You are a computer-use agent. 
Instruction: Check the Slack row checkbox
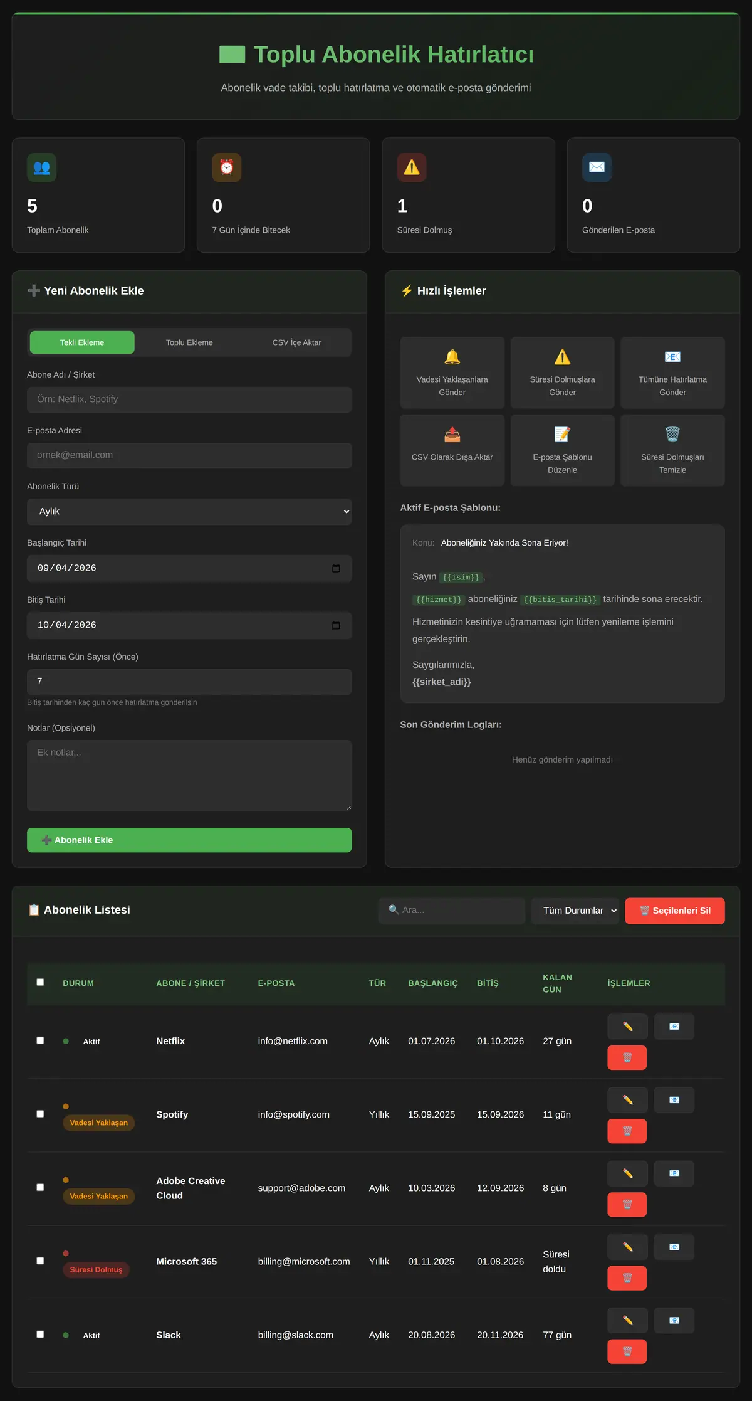[x=40, y=1334]
